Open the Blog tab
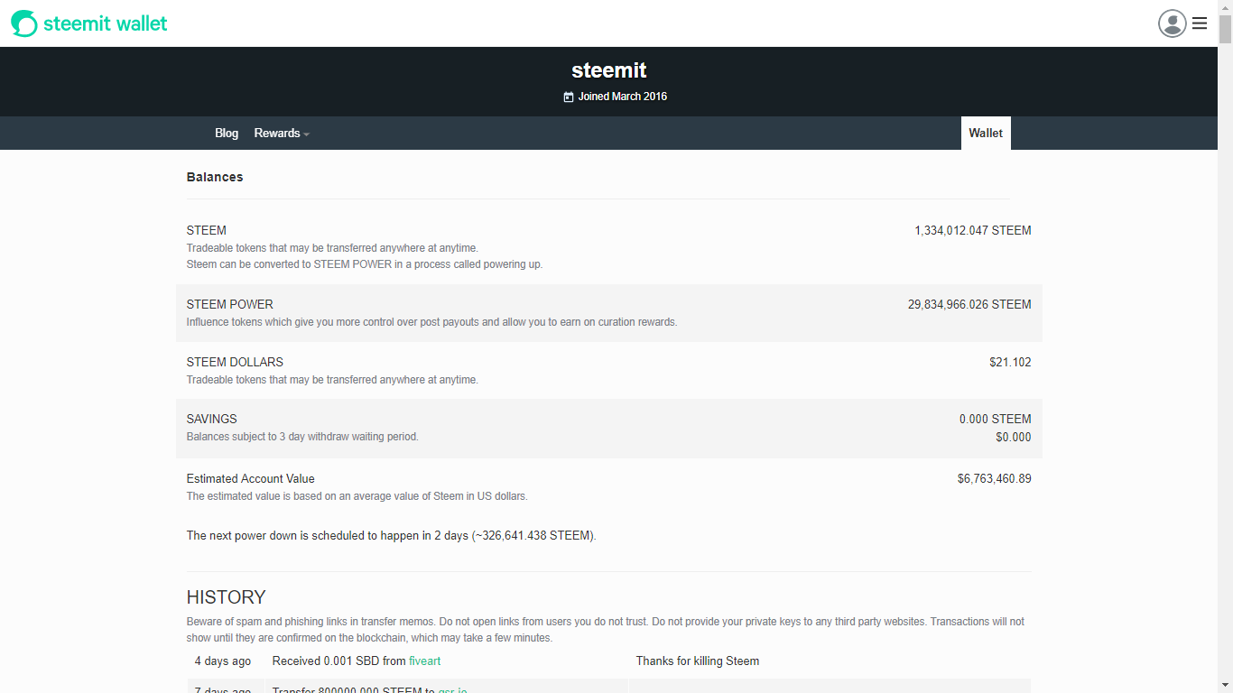 click(227, 133)
